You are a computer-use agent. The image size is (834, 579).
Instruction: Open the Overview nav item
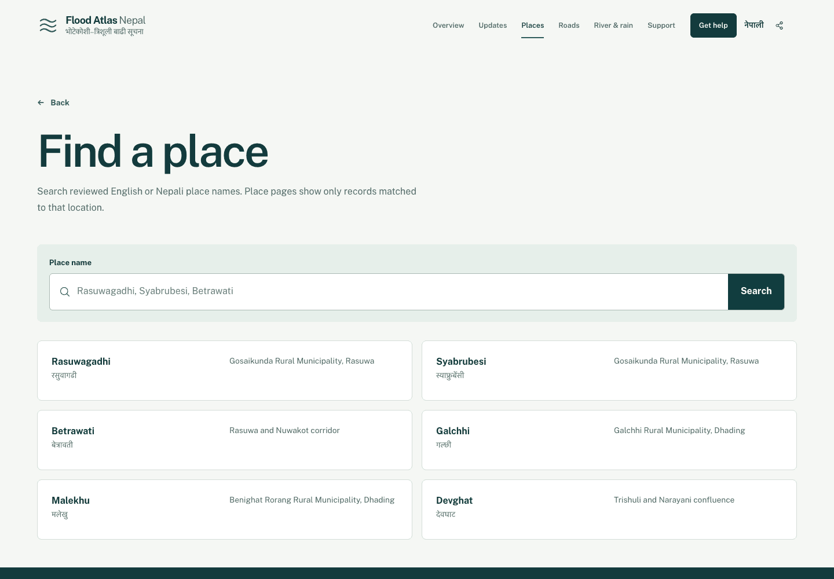click(448, 25)
